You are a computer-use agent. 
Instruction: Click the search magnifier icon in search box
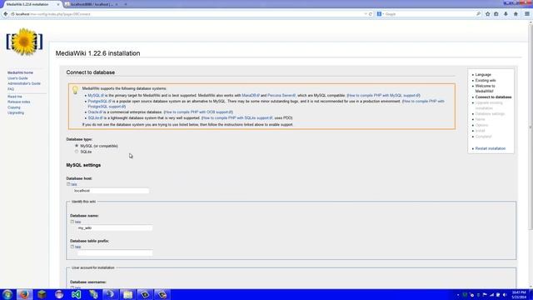[478, 14]
